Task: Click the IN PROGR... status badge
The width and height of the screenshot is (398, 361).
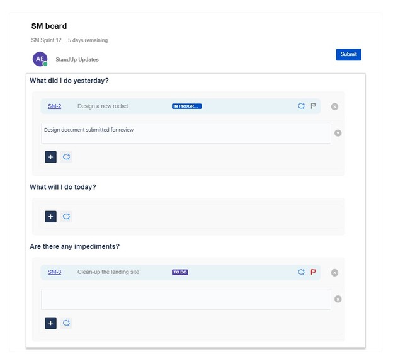Action: [x=186, y=106]
